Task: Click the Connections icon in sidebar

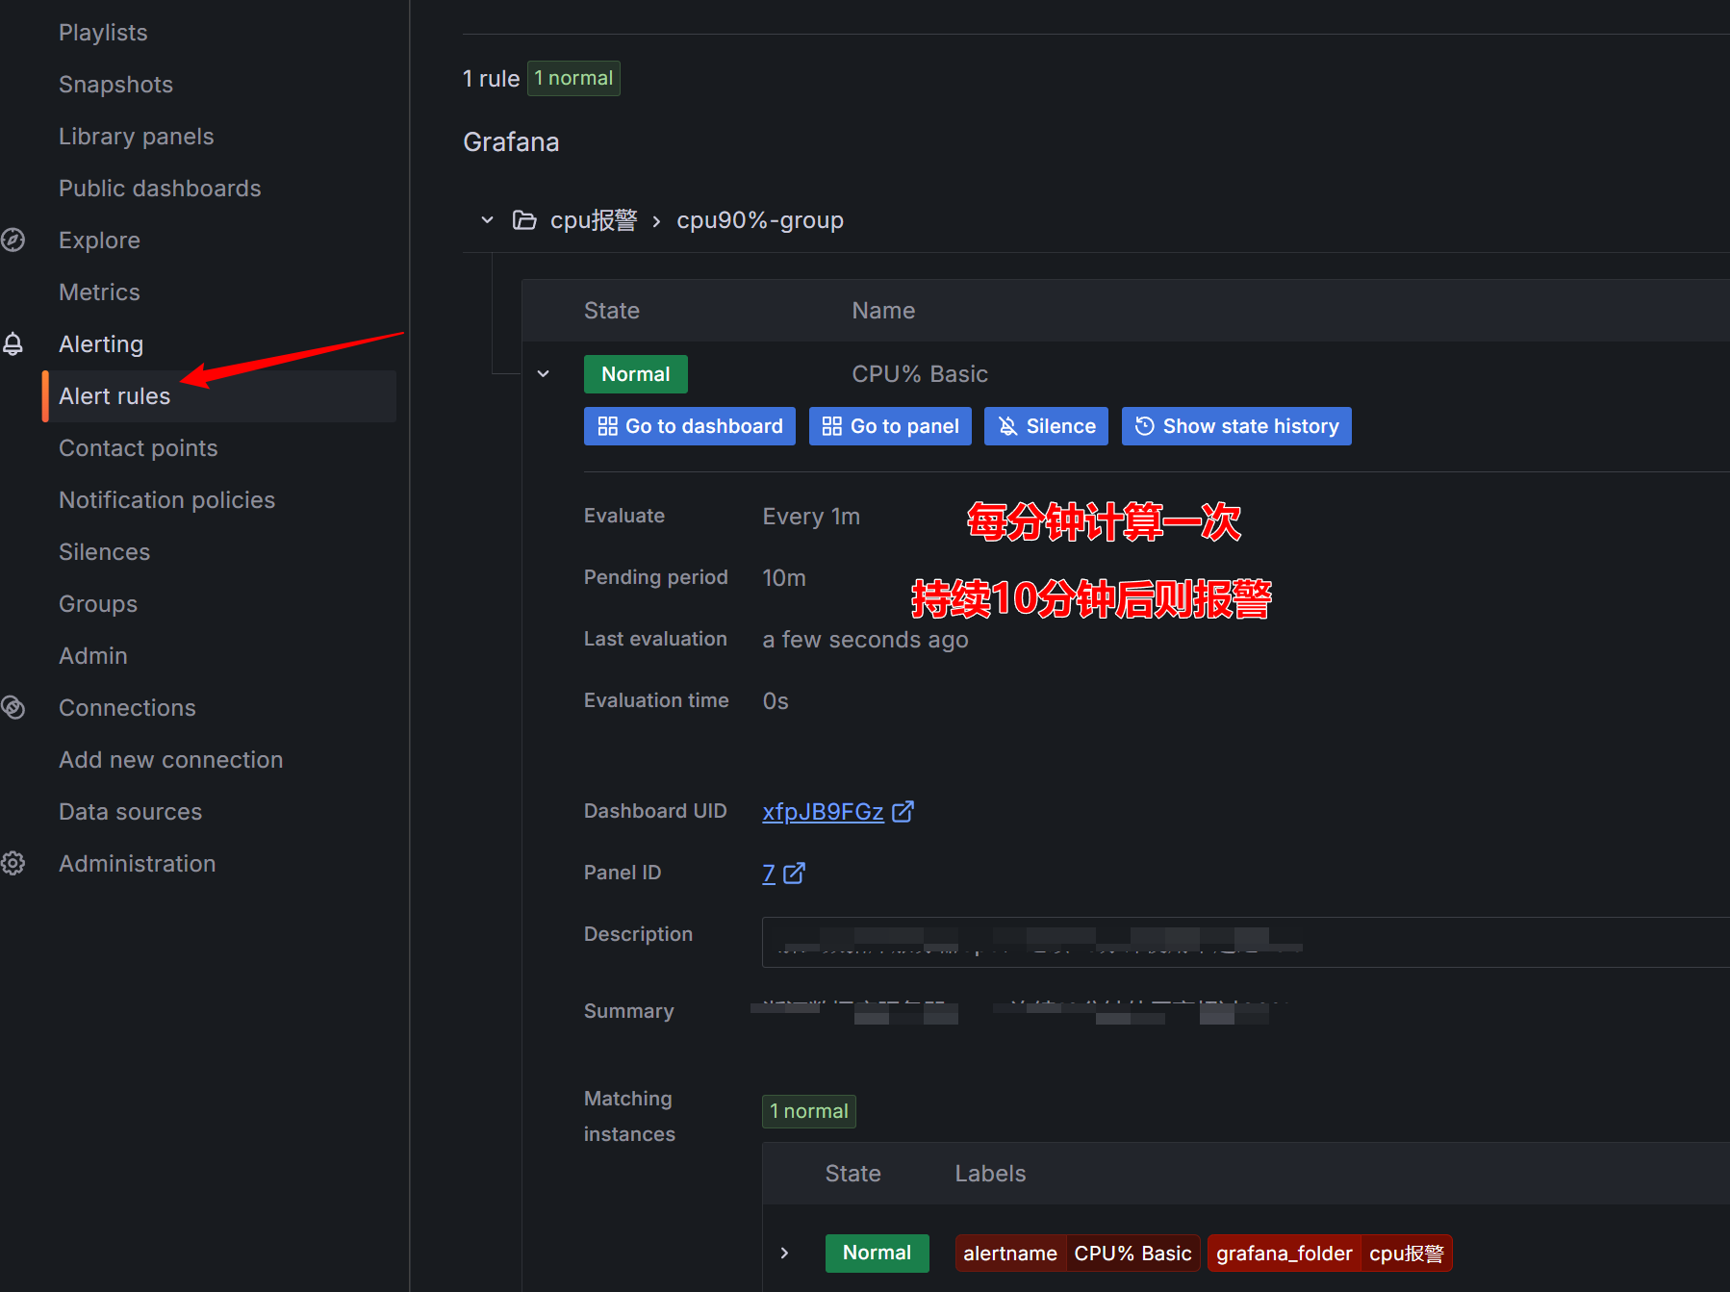Action: [13, 707]
